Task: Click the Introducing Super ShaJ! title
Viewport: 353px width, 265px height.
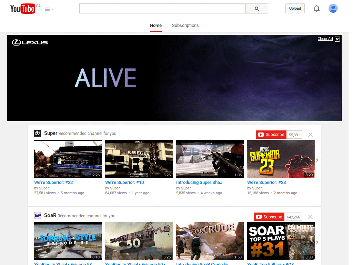Action: coord(200,182)
